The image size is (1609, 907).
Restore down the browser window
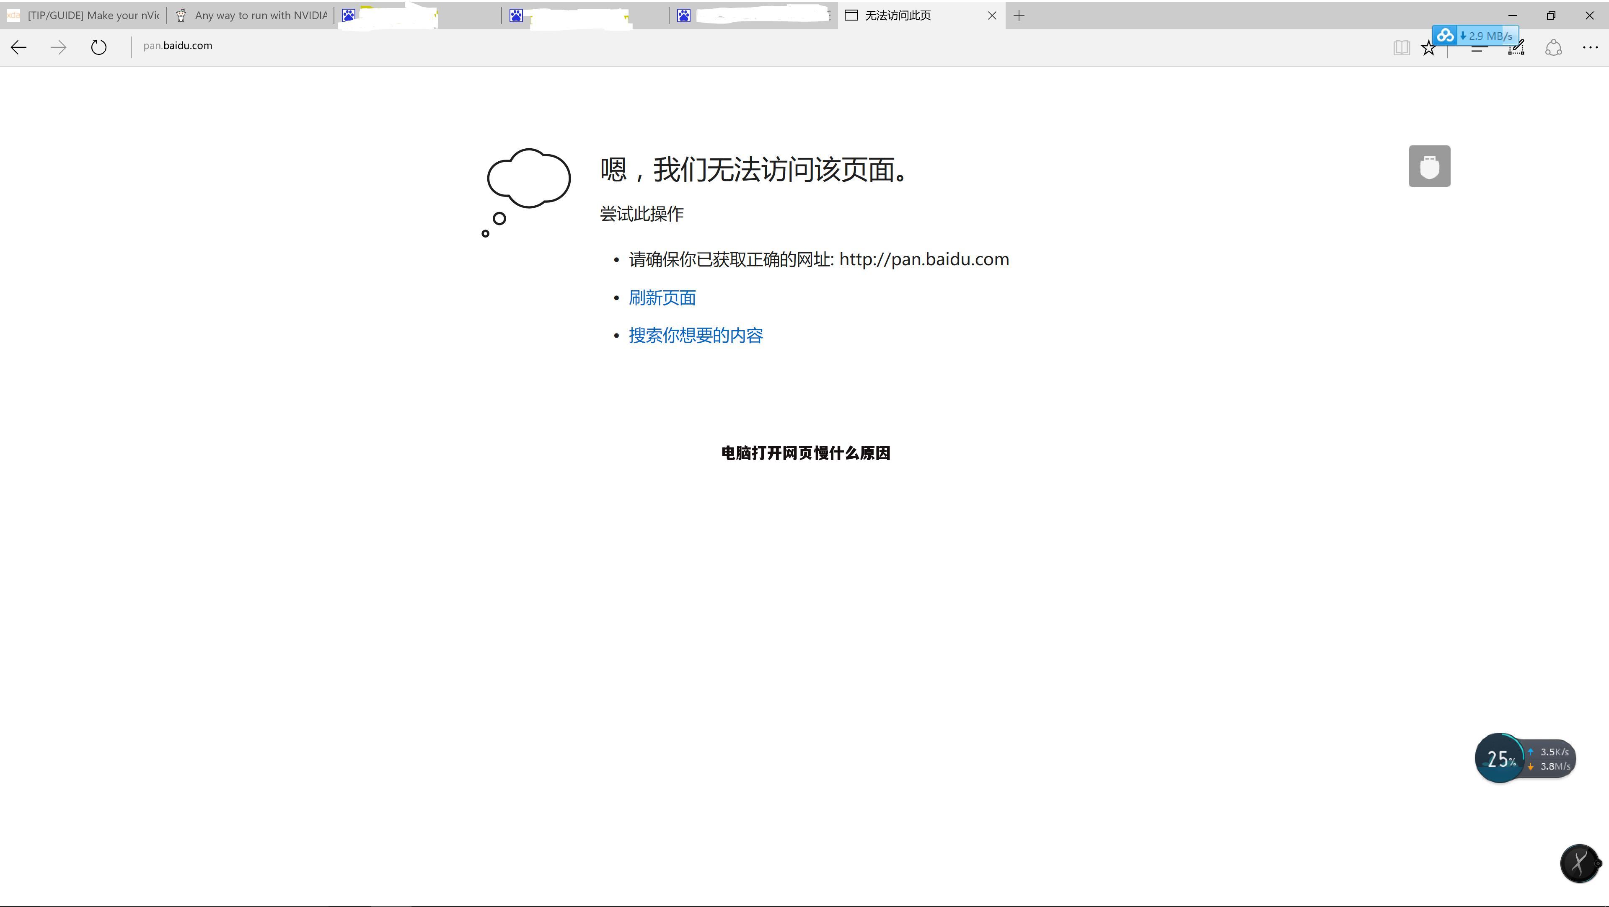pyautogui.click(x=1551, y=16)
